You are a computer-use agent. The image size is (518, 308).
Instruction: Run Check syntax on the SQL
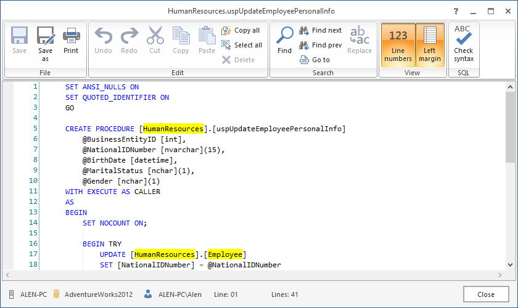(x=464, y=44)
